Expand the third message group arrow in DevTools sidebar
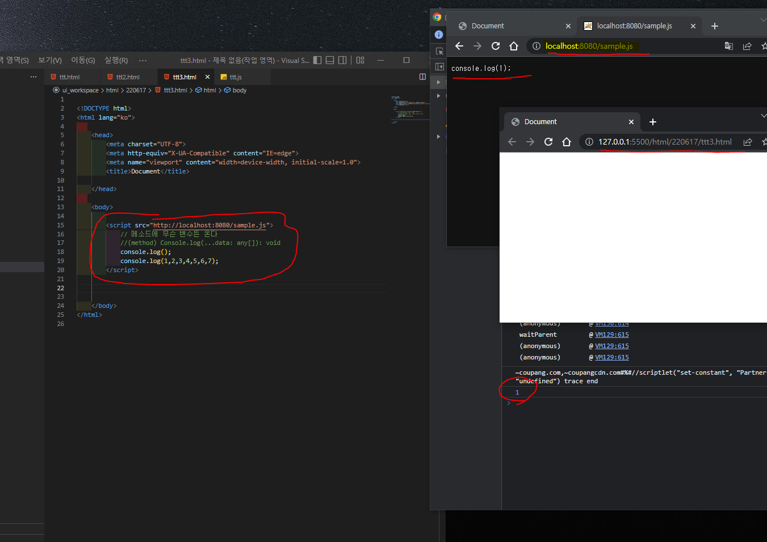 pos(438,137)
